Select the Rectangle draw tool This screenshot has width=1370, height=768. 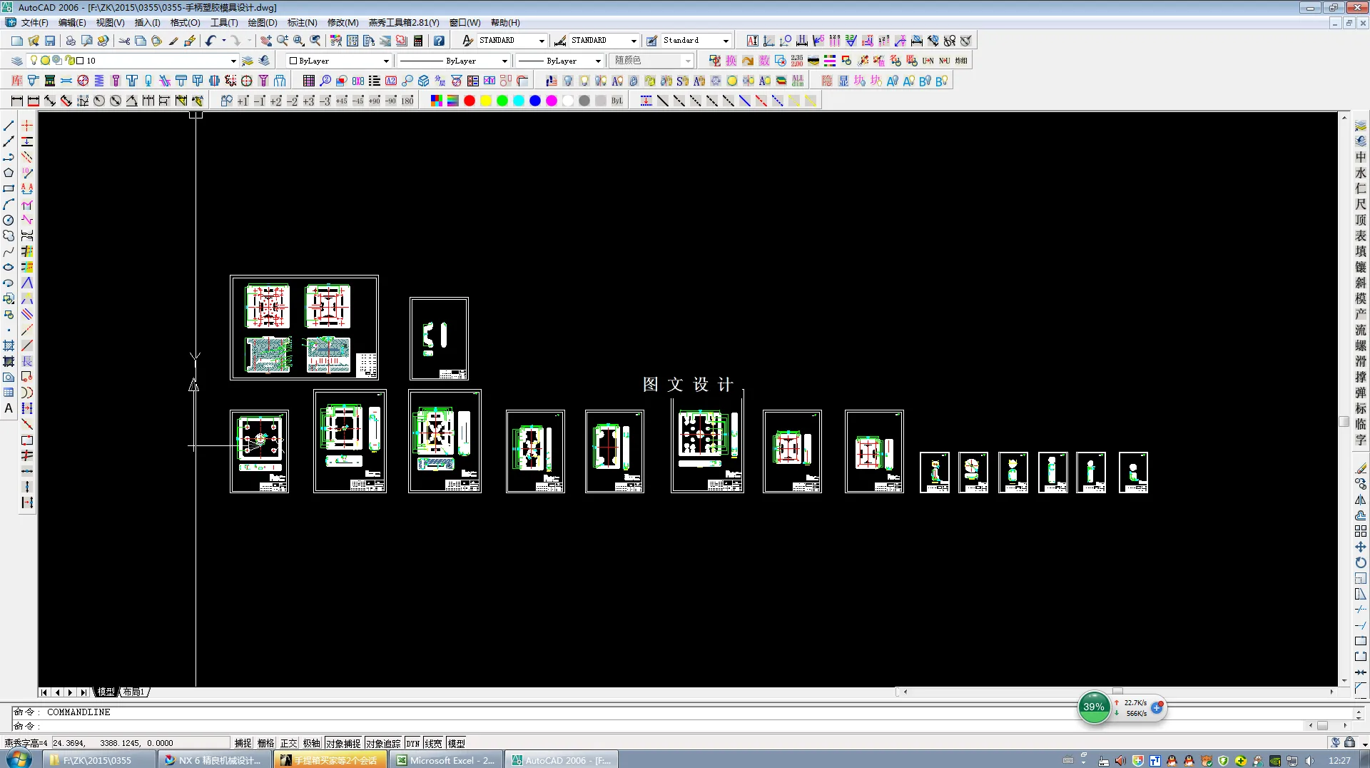click(9, 188)
